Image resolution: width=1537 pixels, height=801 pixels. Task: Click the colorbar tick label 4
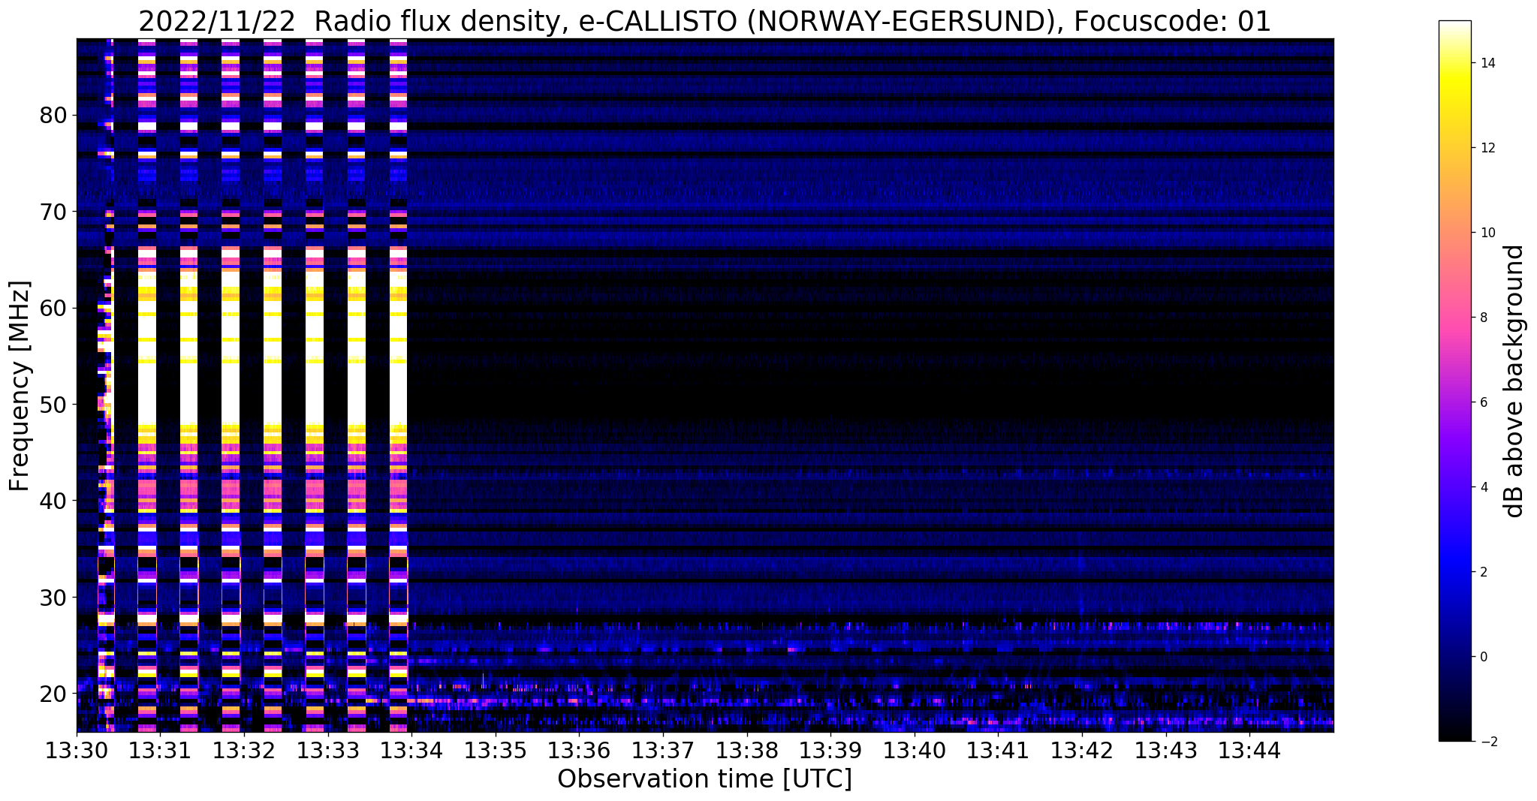[x=1484, y=487]
